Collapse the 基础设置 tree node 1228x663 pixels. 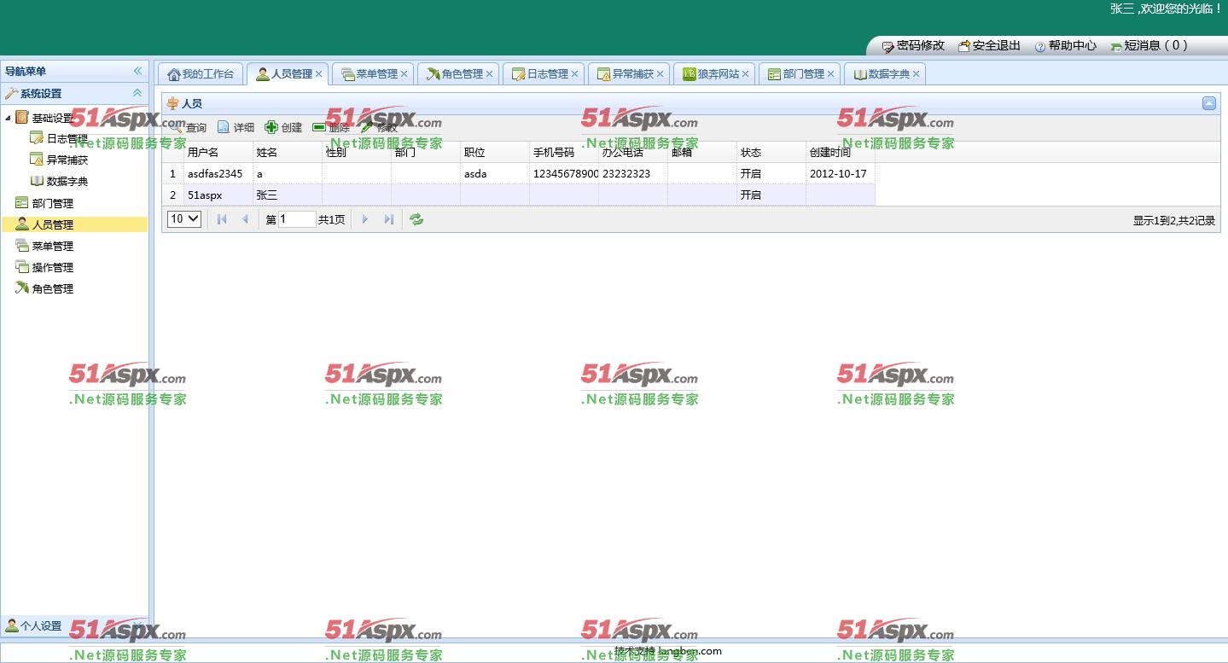point(9,118)
